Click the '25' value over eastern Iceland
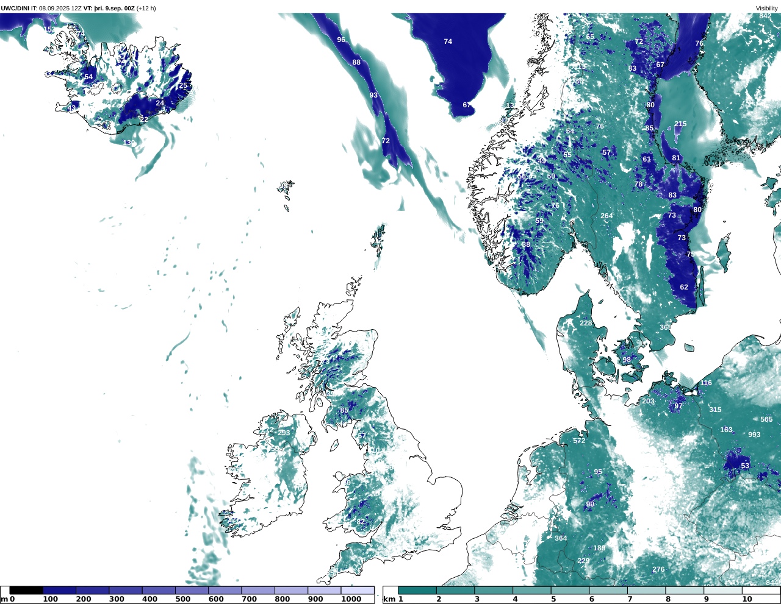This screenshot has width=781, height=604. coord(183,85)
